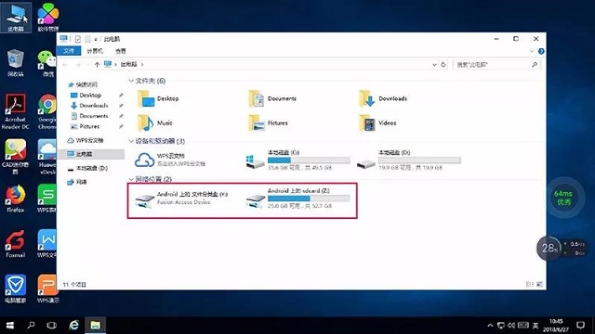Select Documents in navigation pane

[89, 116]
